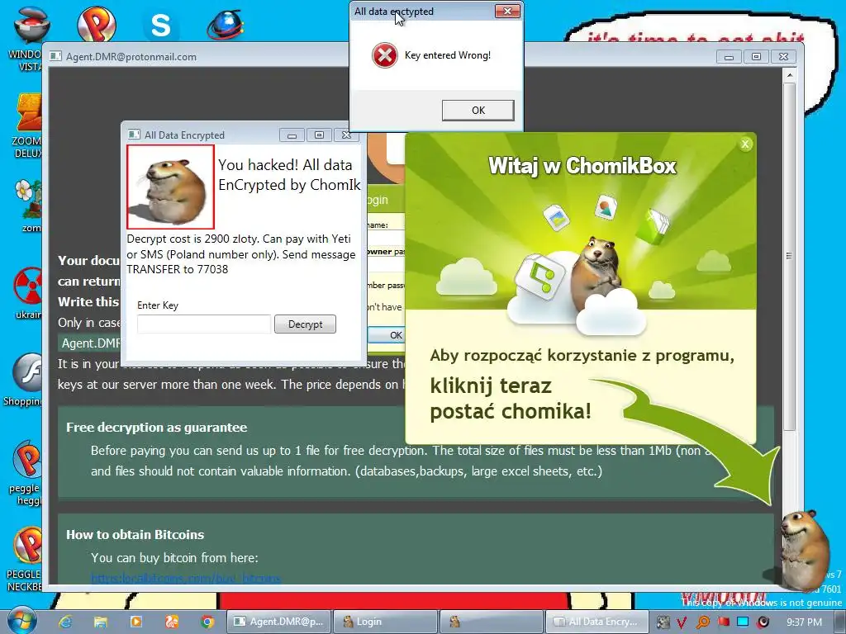The width and height of the screenshot is (846, 634).
Task: Click the Agent.DMR window vertical scrollbar thumb
Action: pyautogui.click(x=789, y=256)
